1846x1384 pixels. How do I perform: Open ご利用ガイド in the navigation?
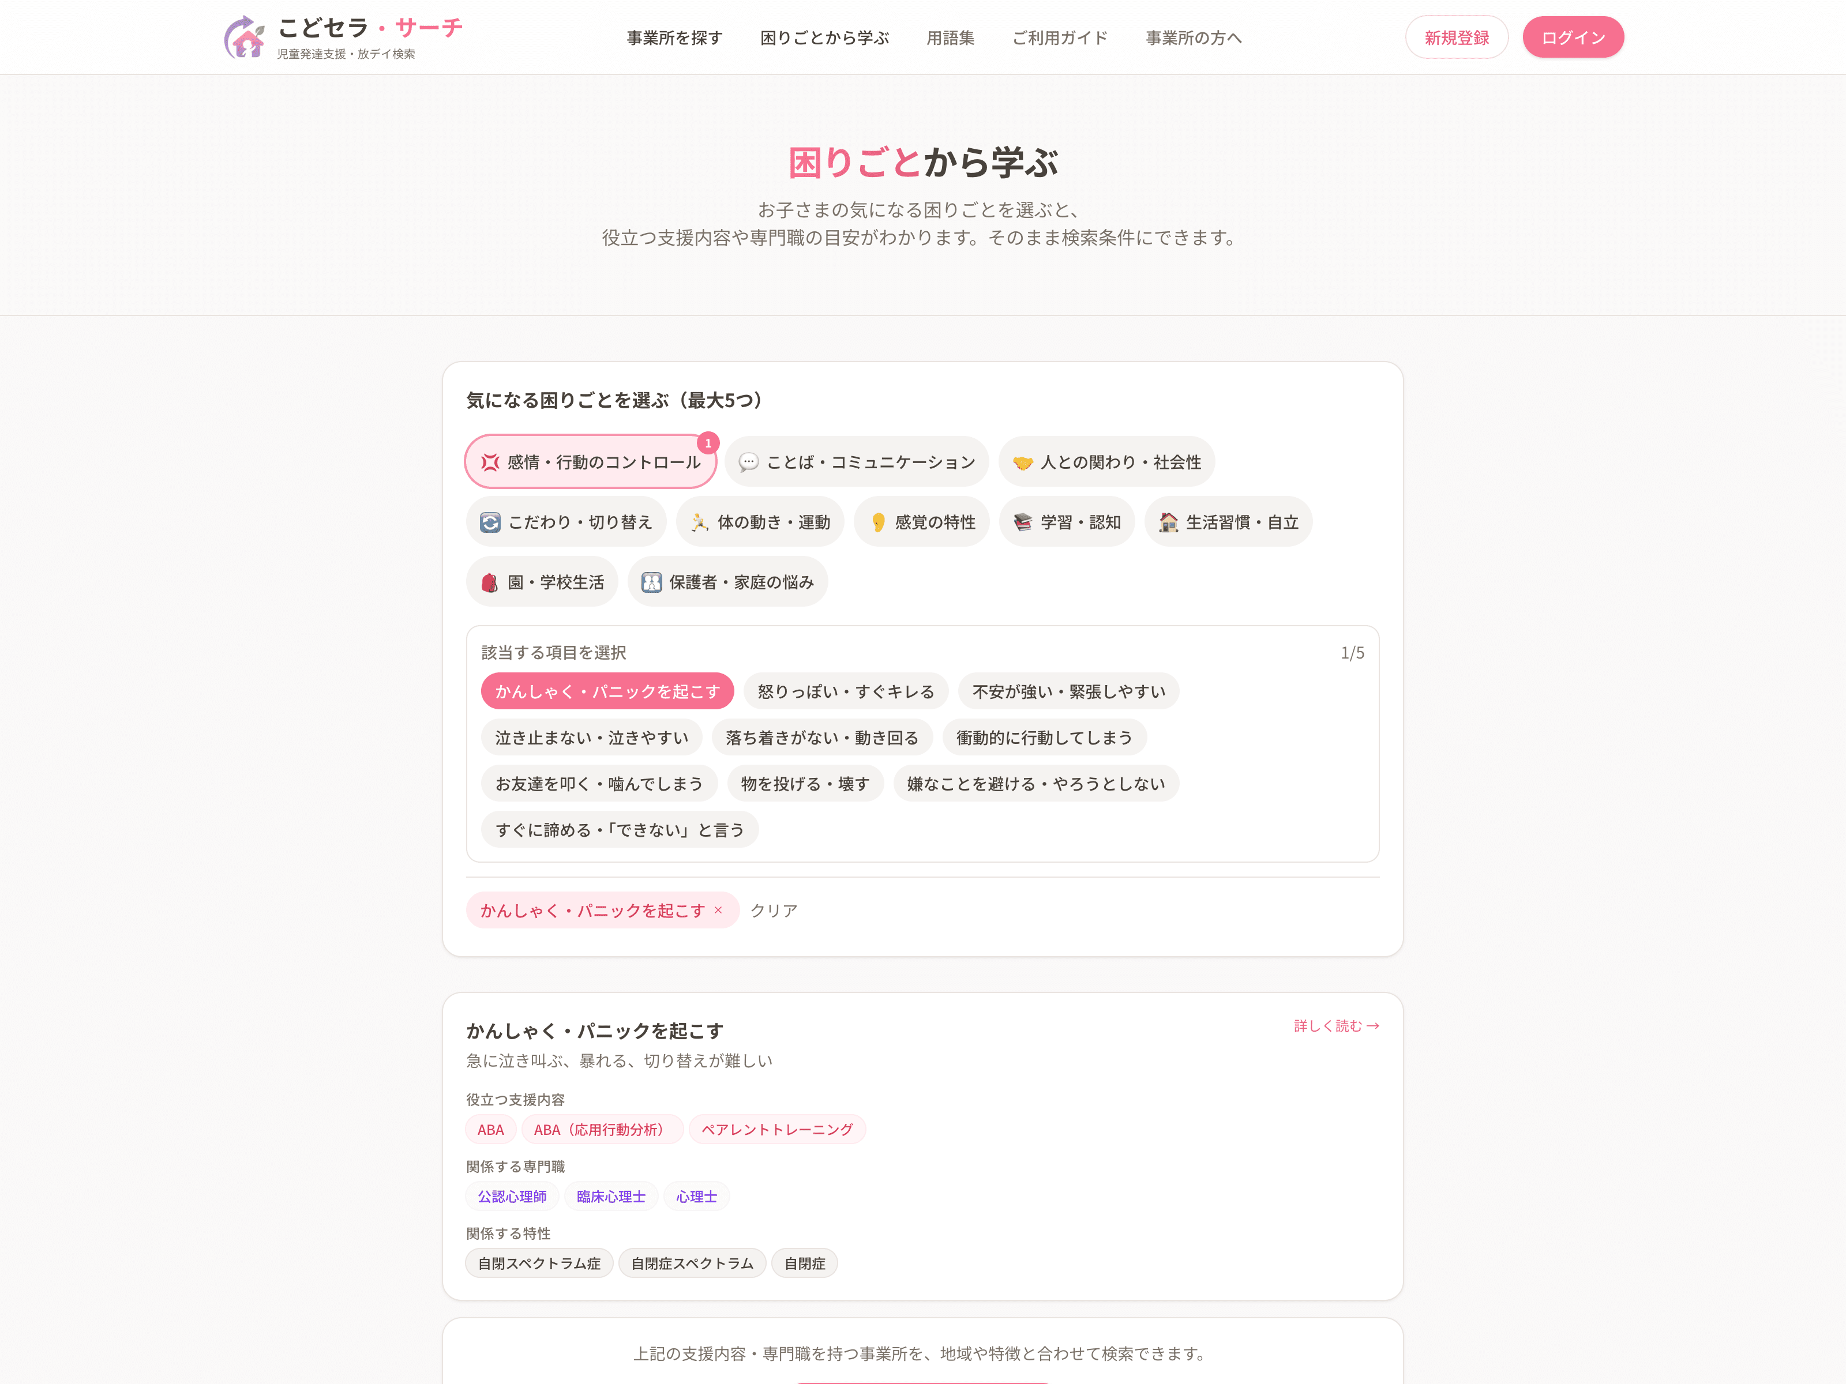1060,37
